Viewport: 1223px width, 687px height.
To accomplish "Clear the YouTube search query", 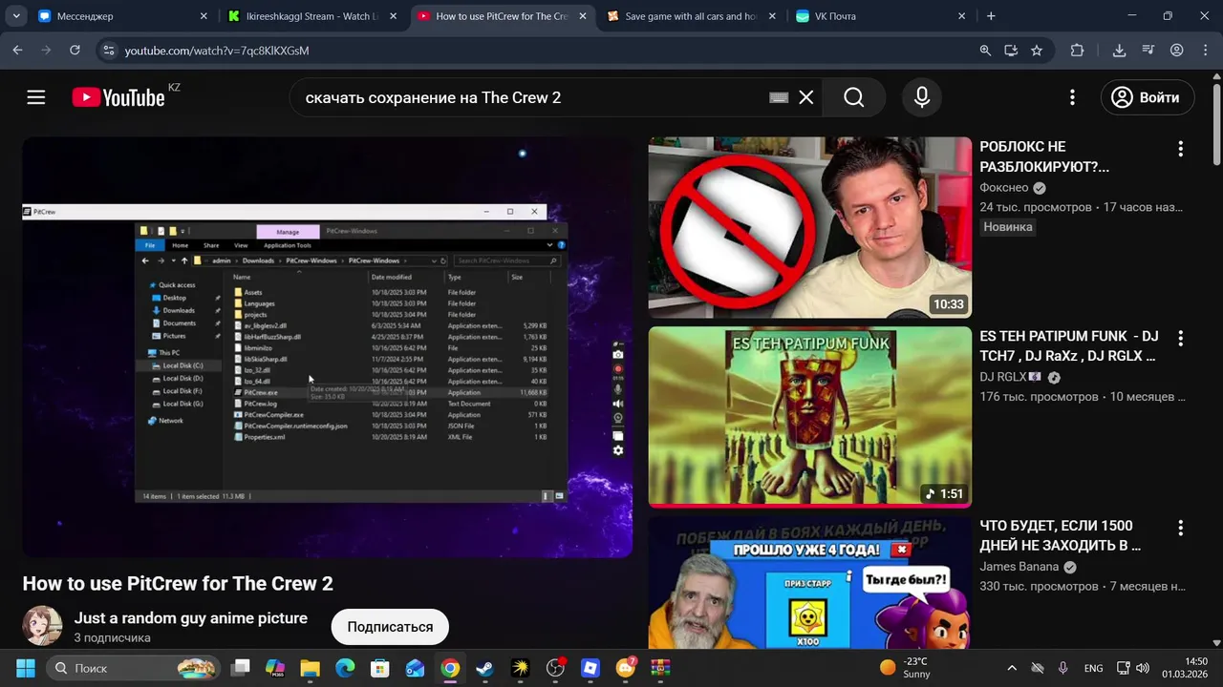I will click(806, 97).
